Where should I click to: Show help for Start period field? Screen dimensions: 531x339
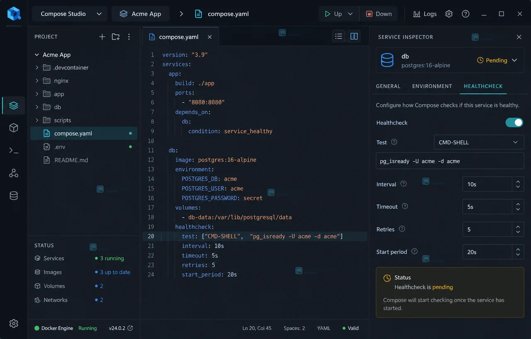click(414, 251)
